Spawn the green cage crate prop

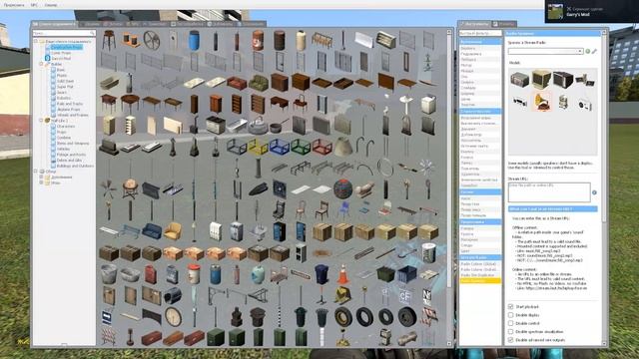pyautogui.click(x=301, y=147)
